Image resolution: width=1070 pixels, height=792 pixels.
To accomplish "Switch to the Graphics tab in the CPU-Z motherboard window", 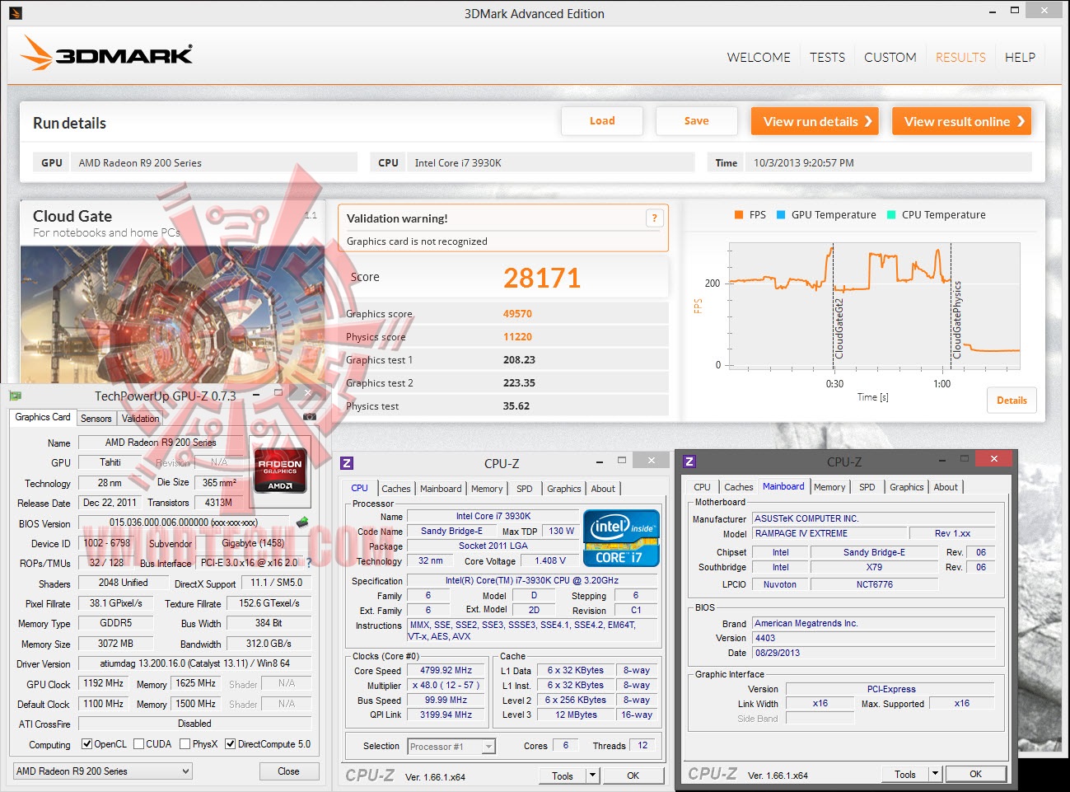I will point(906,487).
